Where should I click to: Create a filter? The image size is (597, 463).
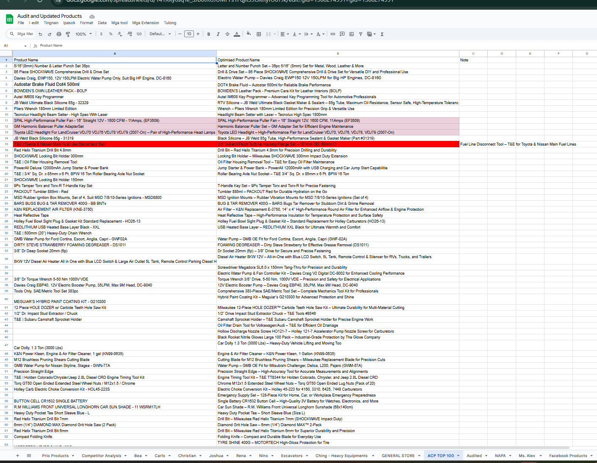click(x=361, y=34)
